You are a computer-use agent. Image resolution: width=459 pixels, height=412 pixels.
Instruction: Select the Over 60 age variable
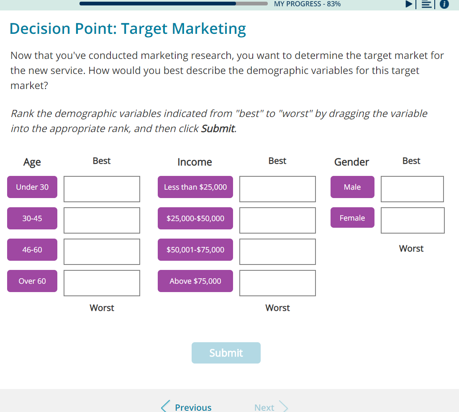pos(32,281)
